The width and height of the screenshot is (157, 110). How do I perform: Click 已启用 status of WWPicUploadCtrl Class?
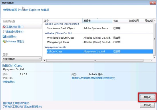tap(117, 38)
